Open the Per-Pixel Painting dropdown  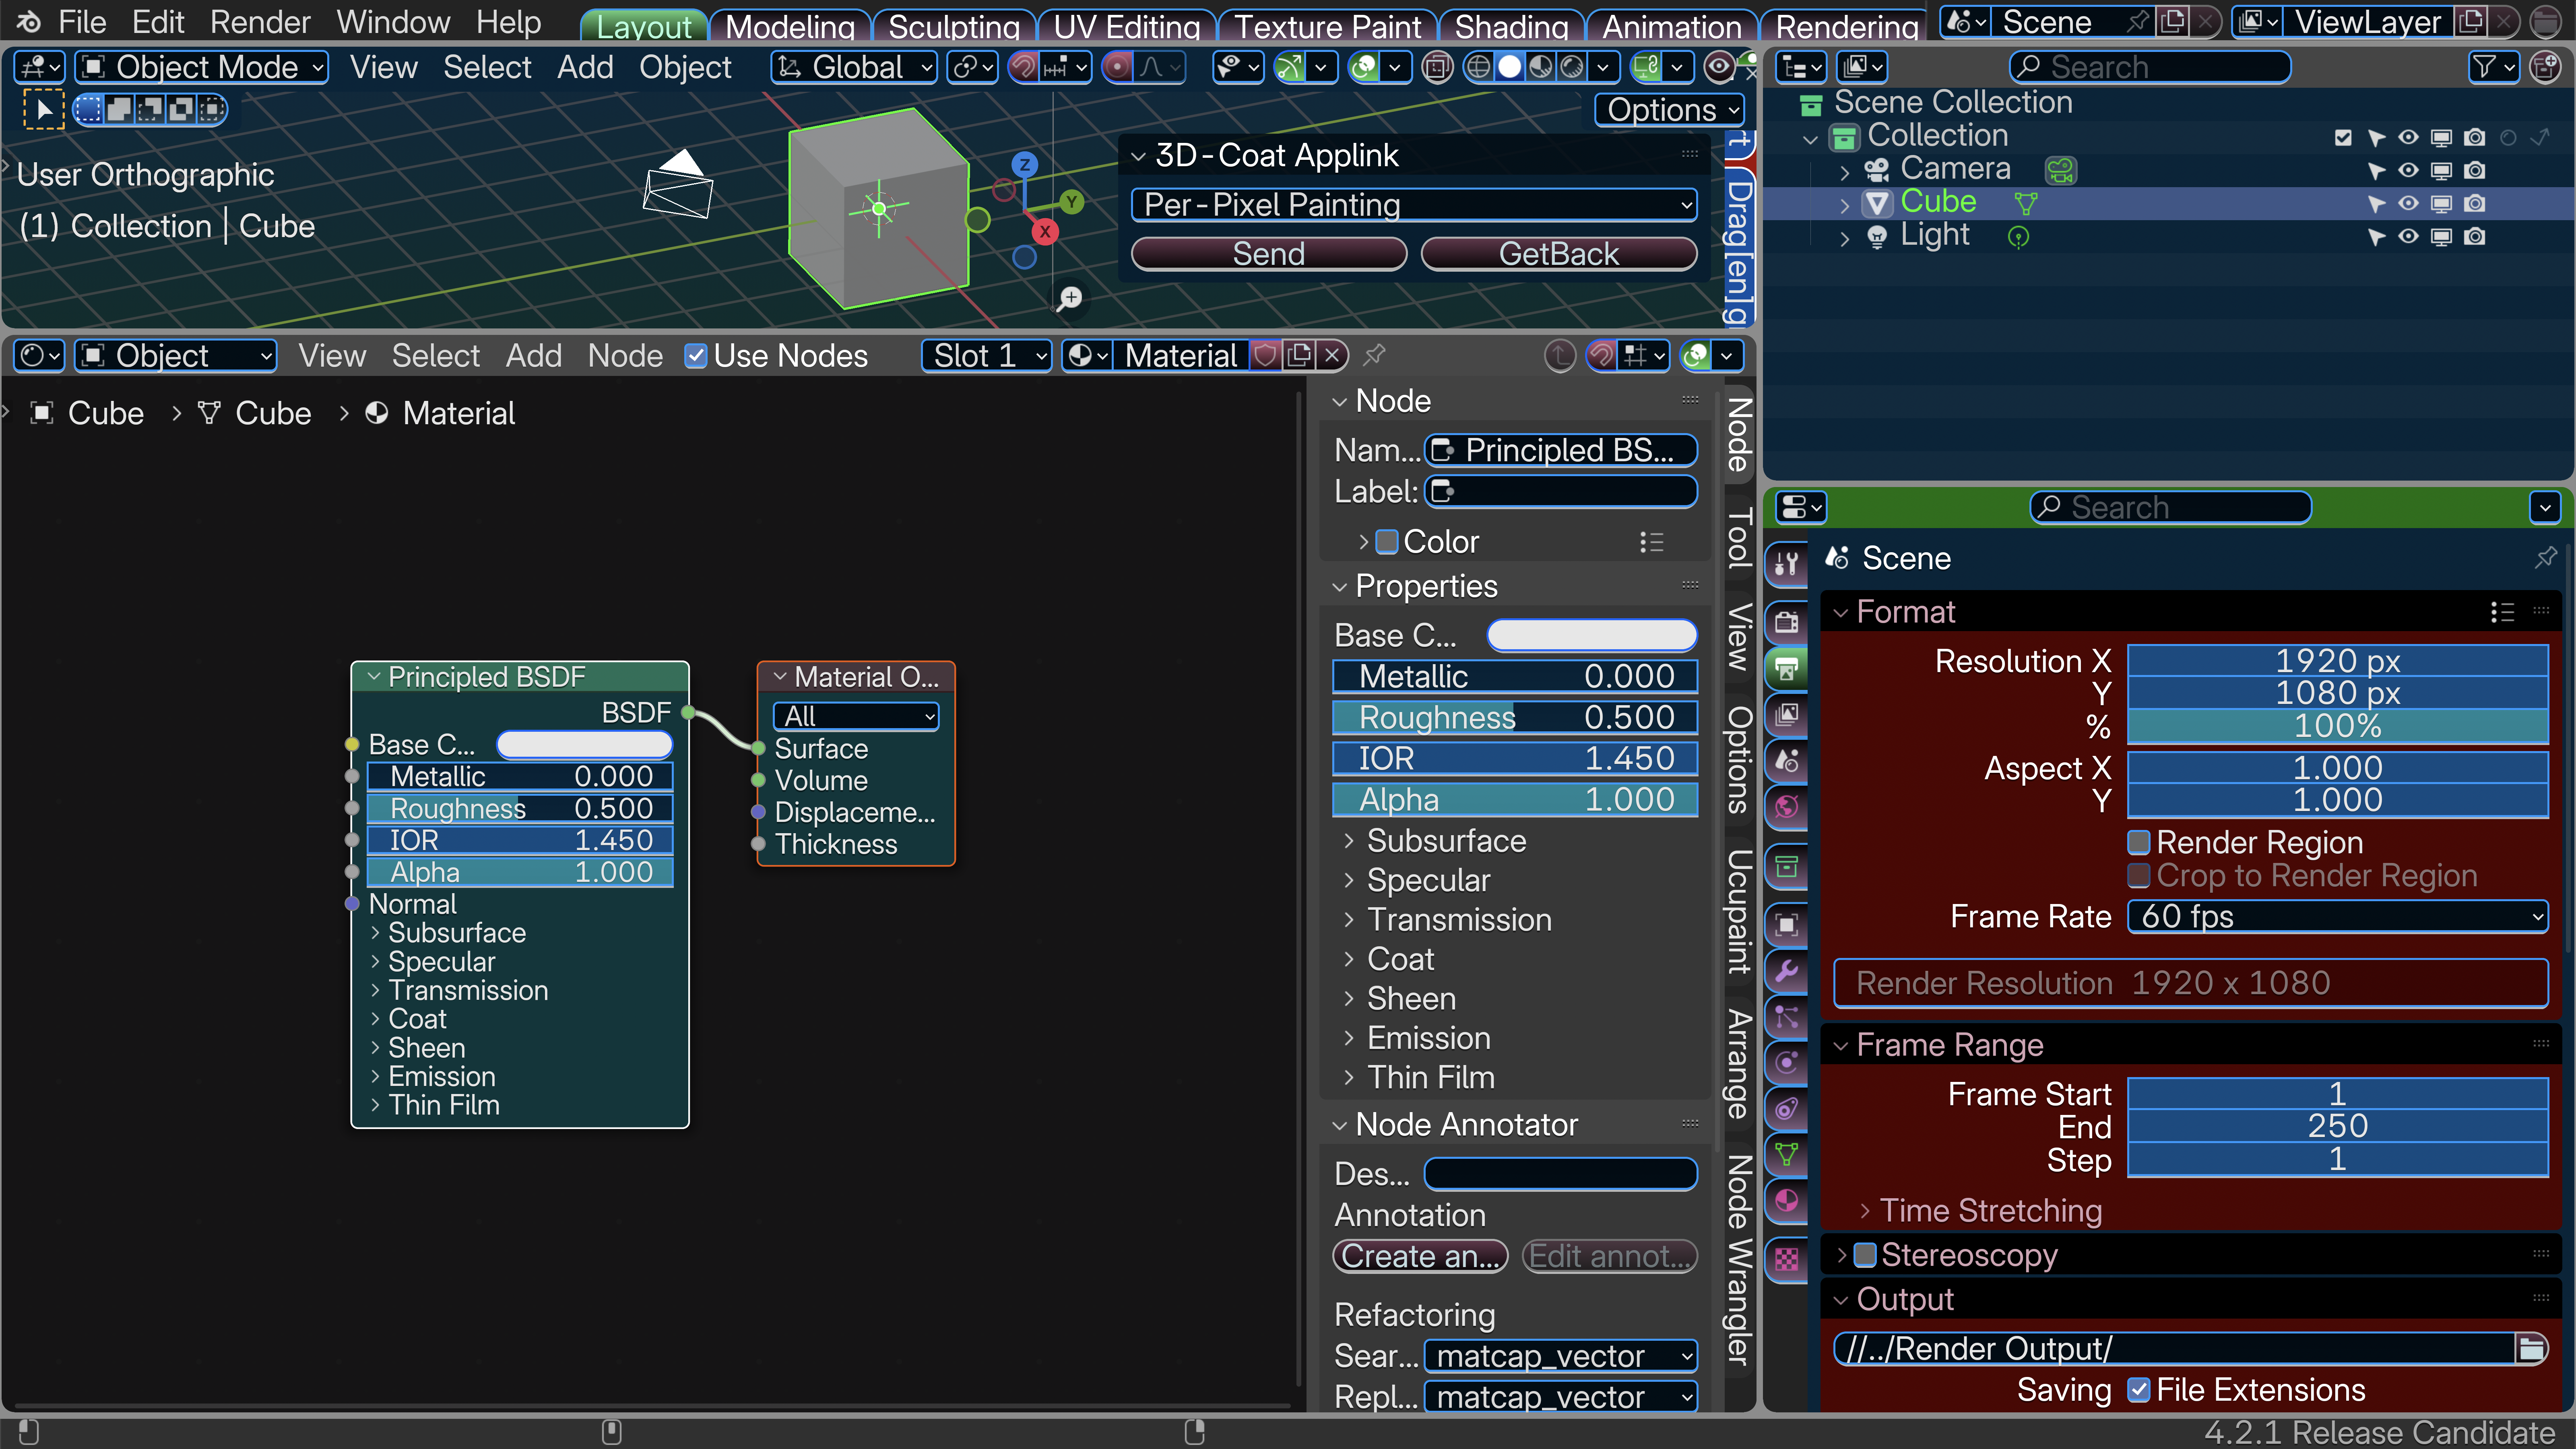coord(1414,205)
